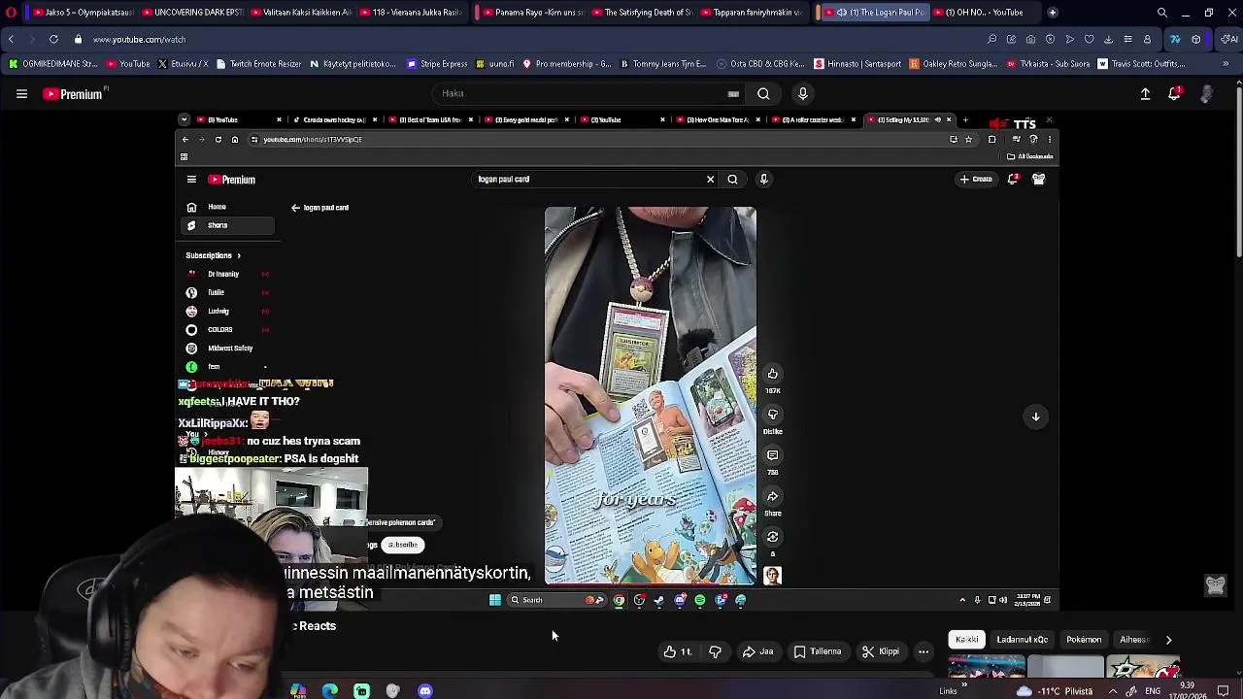Open the outer YouTube notifications bell
1243x699 pixels.
click(x=1174, y=94)
